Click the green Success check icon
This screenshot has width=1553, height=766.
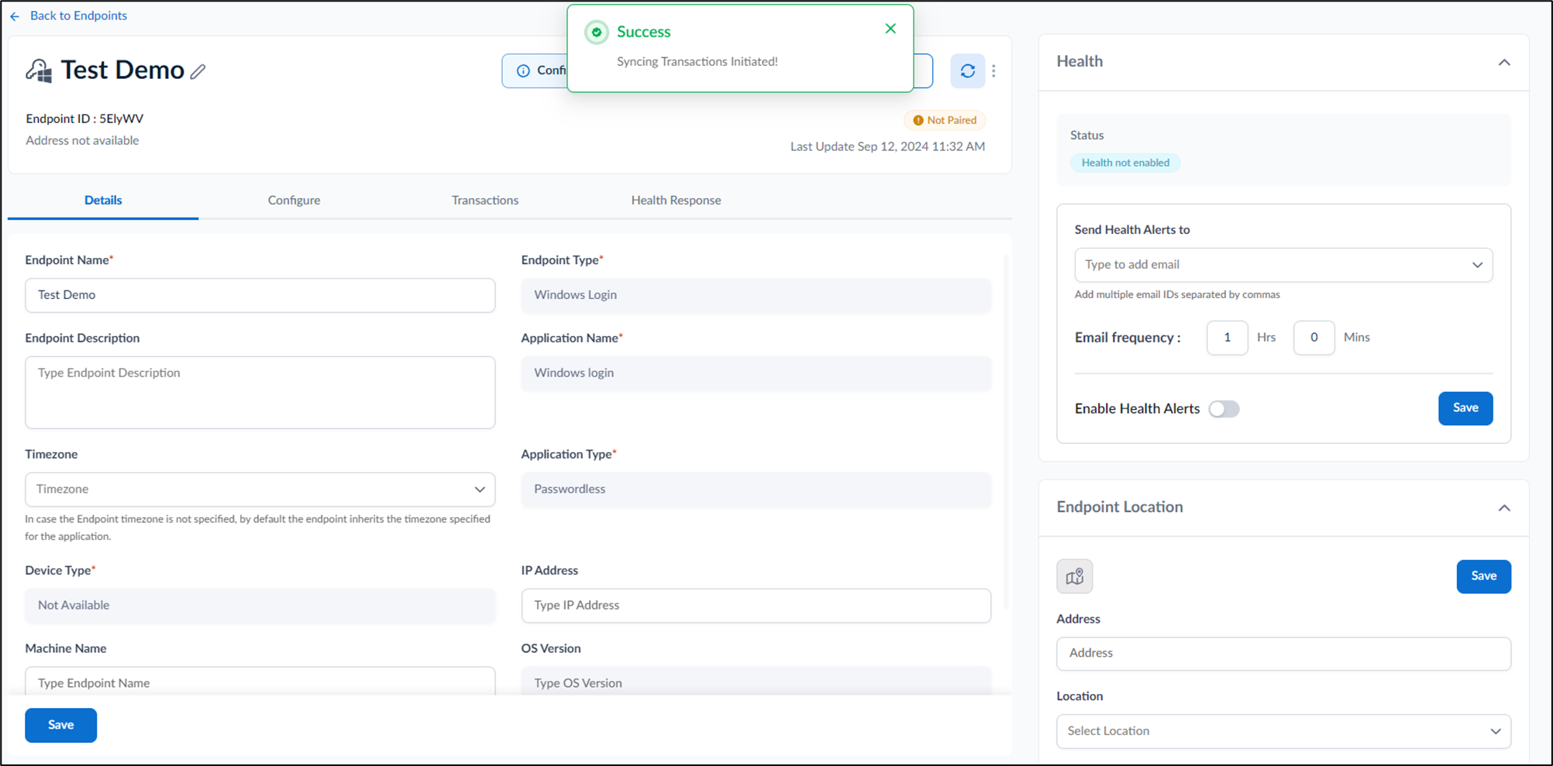click(596, 33)
